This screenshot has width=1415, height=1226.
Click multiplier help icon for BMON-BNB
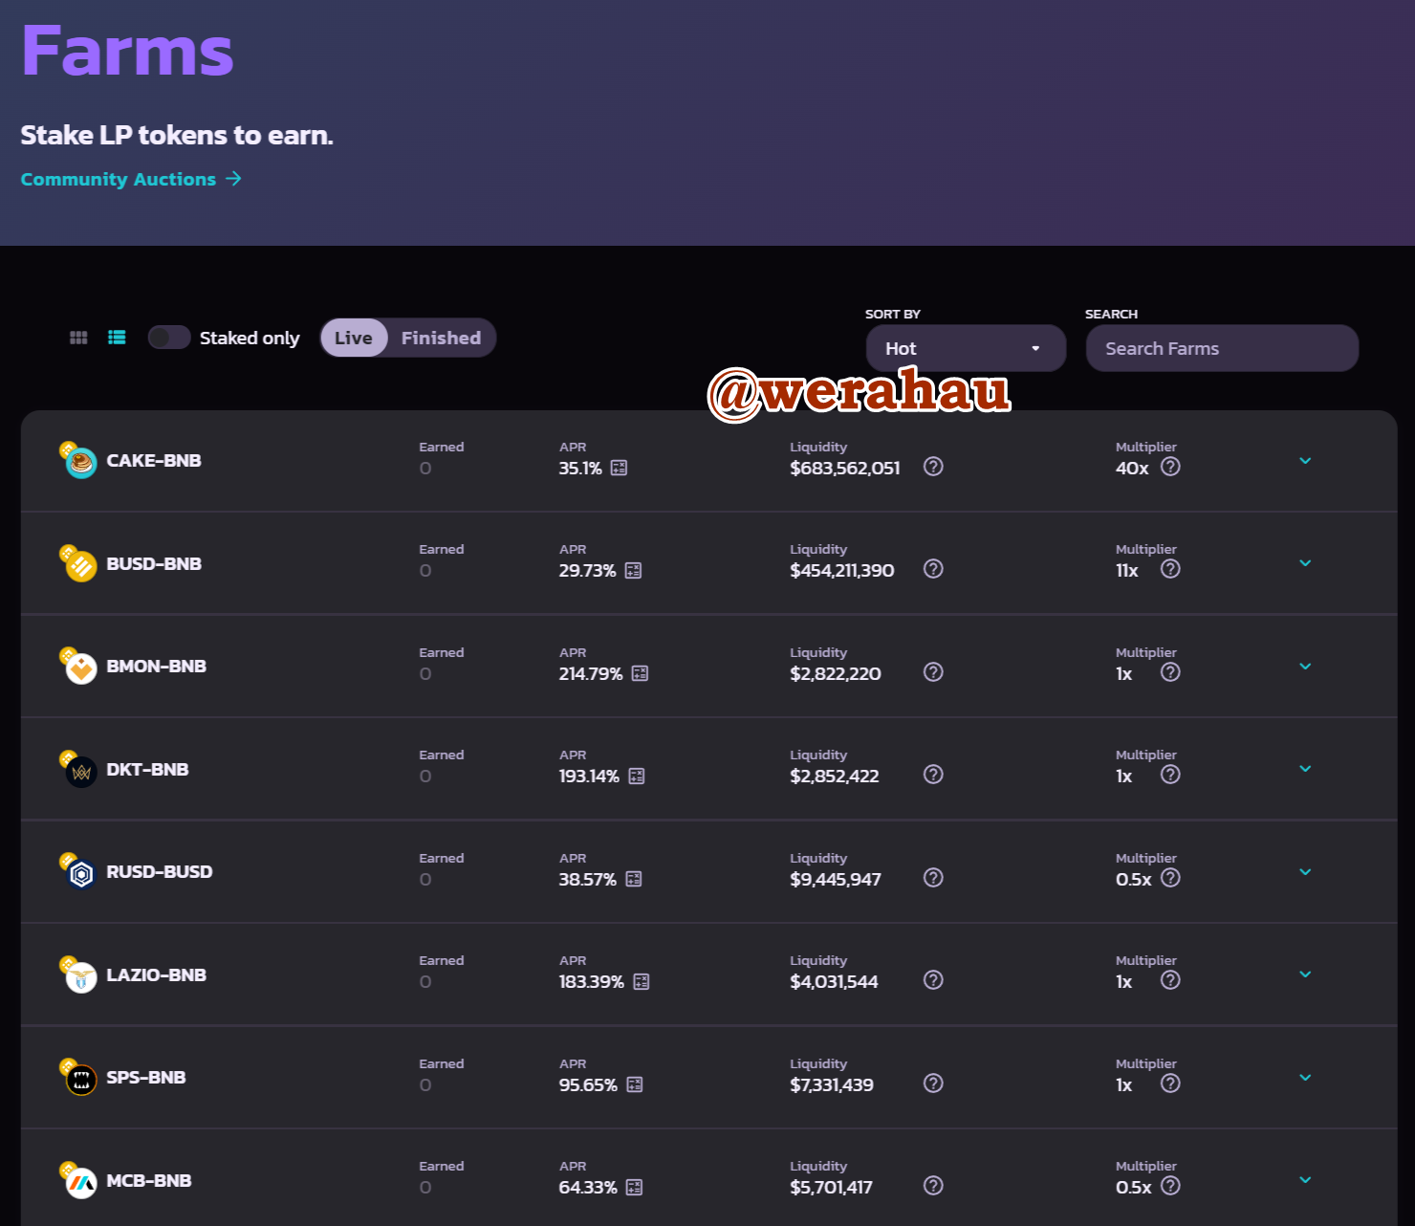point(1170,672)
